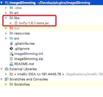Click the orange out folder icon
The width and height of the screenshot is (103, 97).
tap(11, 28)
